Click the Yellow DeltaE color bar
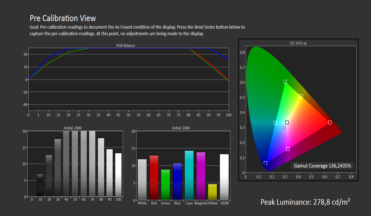371x216 pixels. pyautogui.click(x=212, y=192)
